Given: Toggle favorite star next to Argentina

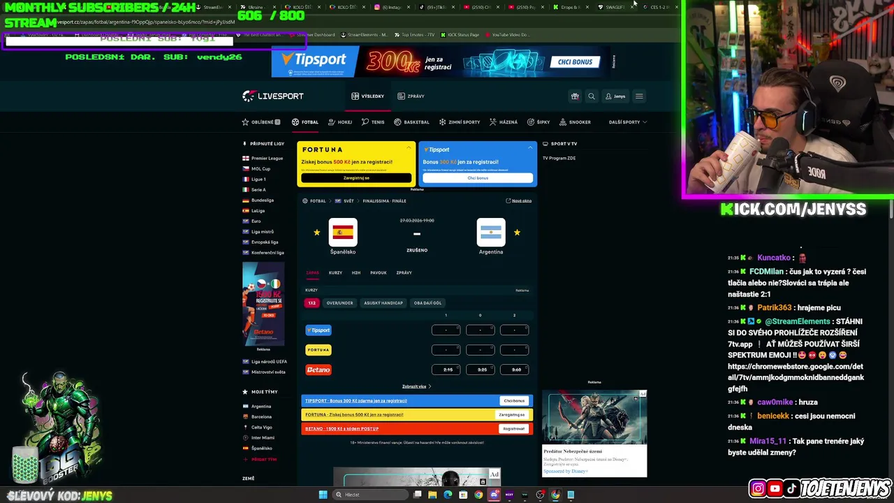Looking at the screenshot, I should [517, 233].
